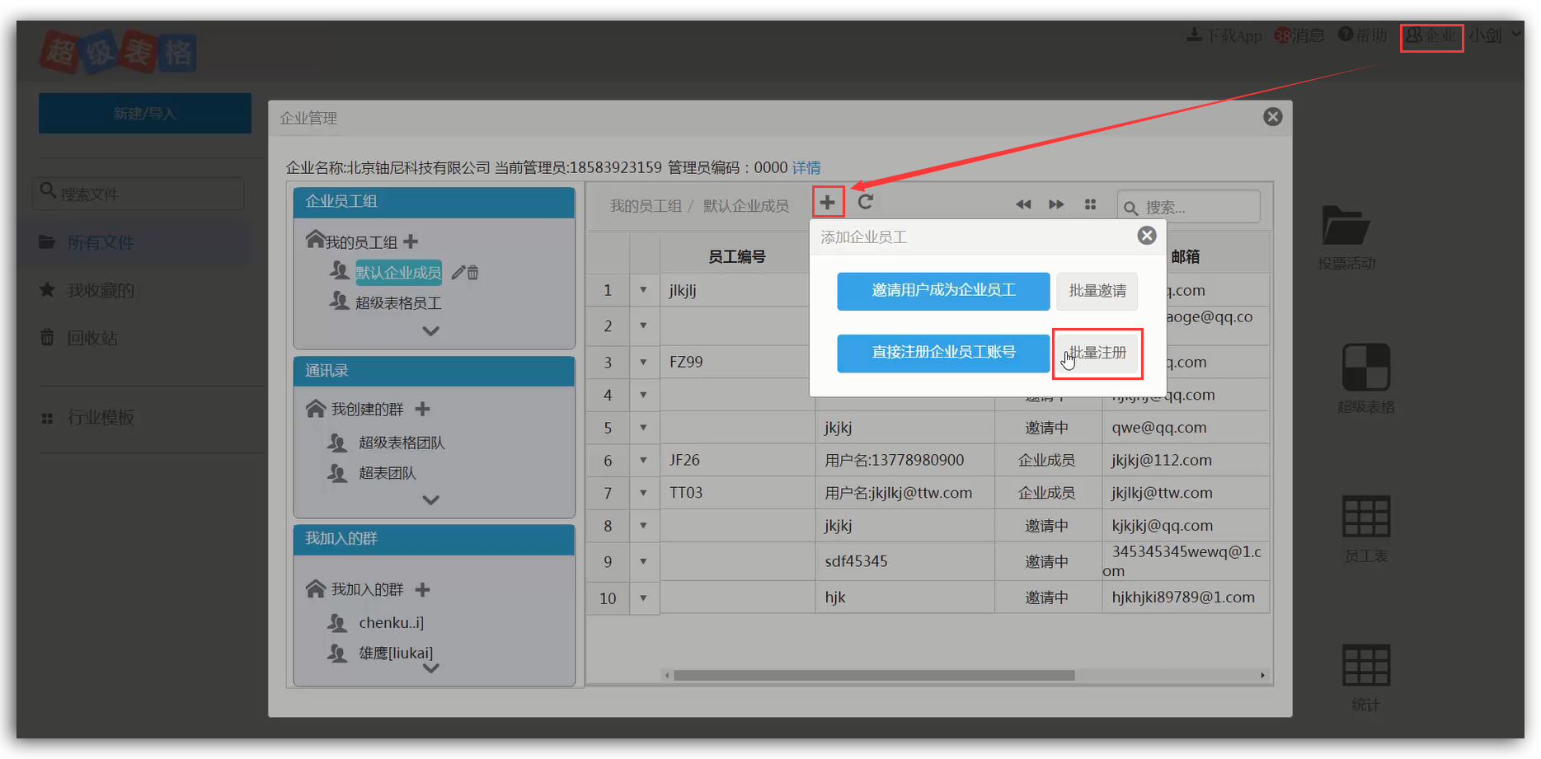Click the 详情 link for company info
1541x759 pixels.
pos(806,167)
